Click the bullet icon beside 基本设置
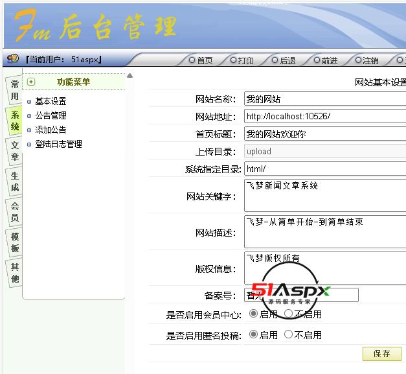 (x=29, y=102)
